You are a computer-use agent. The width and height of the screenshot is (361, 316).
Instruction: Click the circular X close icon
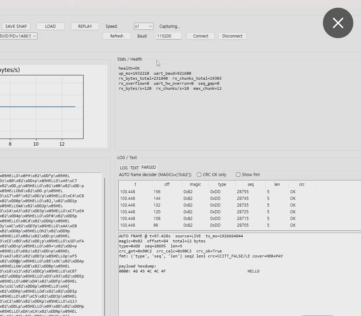pyautogui.click(x=338, y=23)
